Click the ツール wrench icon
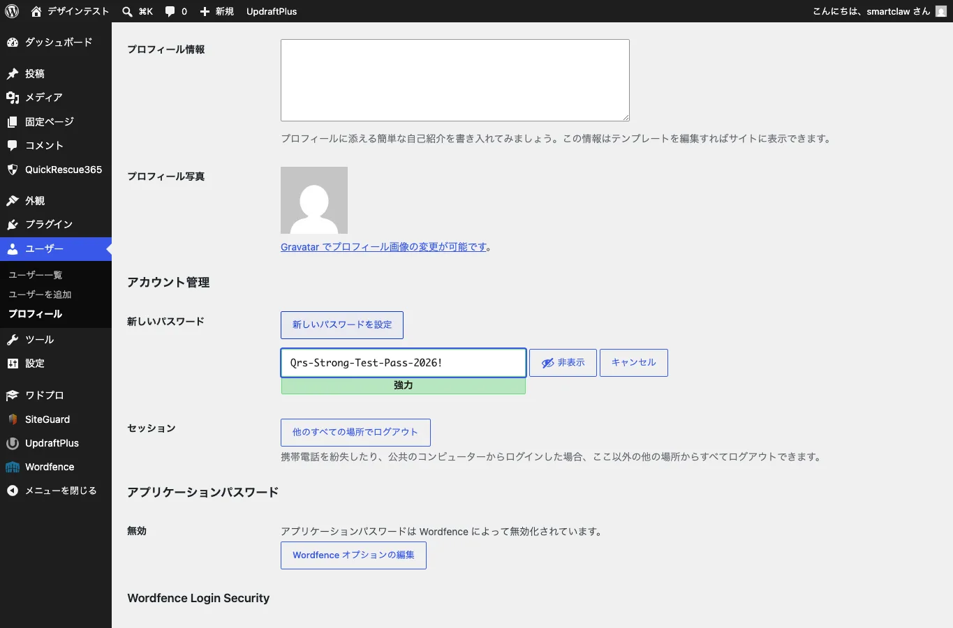 pyautogui.click(x=13, y=340)
